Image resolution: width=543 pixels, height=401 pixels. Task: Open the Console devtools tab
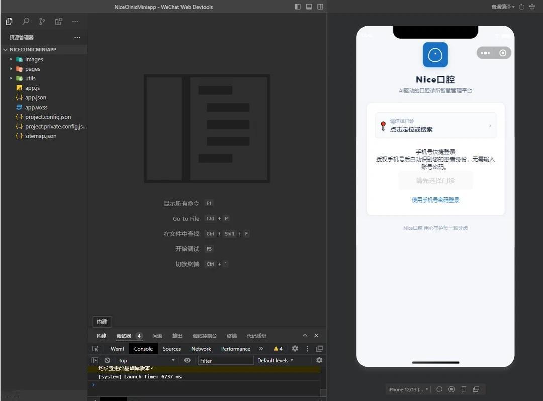pyautogui.click(x=143, y=349)
